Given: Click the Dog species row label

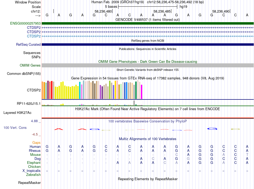Looking at the screenshot, I should click(x=37, y=159).
